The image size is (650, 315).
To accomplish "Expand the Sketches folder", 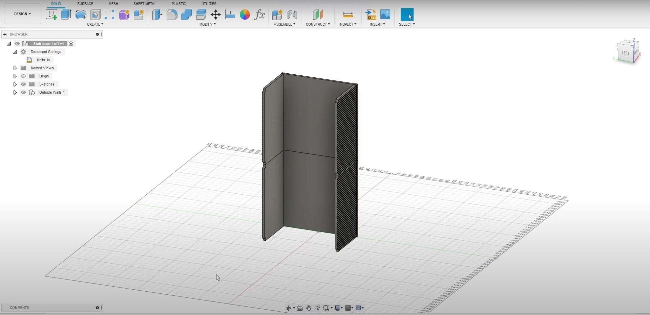I will coord(15,84).
